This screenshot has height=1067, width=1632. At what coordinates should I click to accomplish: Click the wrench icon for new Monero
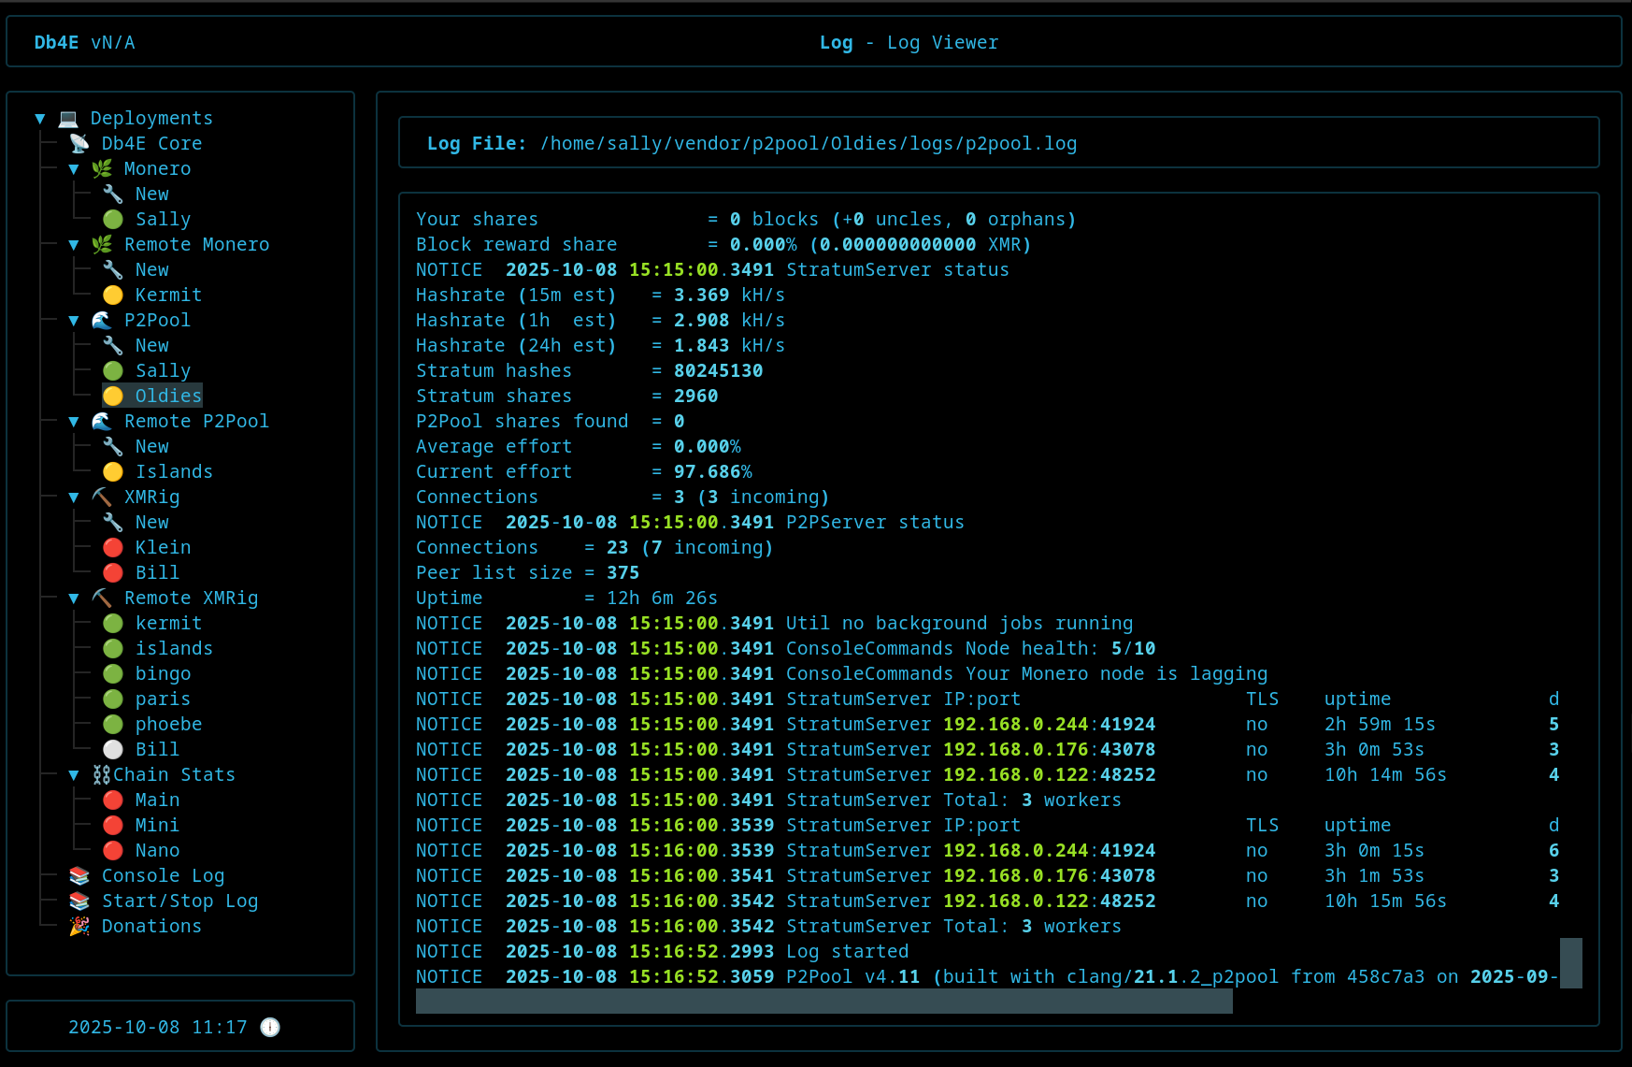click(113, 194)
